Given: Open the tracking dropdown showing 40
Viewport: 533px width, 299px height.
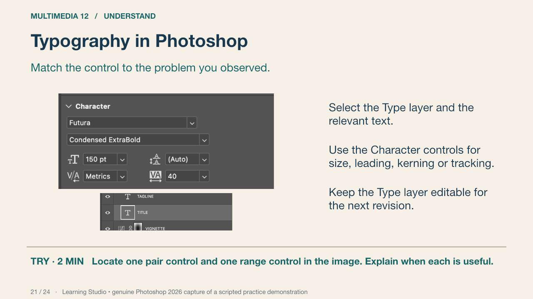Looking at the screenshot, I should pyautogui.click(x=204, y=176).
